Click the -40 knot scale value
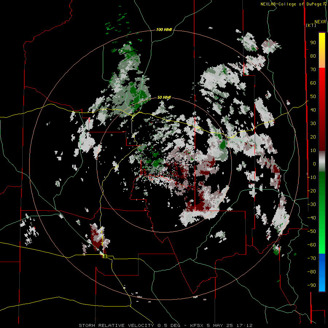The height and width of the screenshot is (328, 328). (x=312, y=218)
